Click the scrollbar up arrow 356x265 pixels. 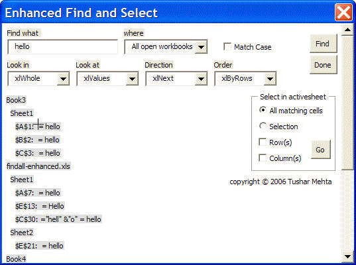pyautogui.click(x=347, y=30)
